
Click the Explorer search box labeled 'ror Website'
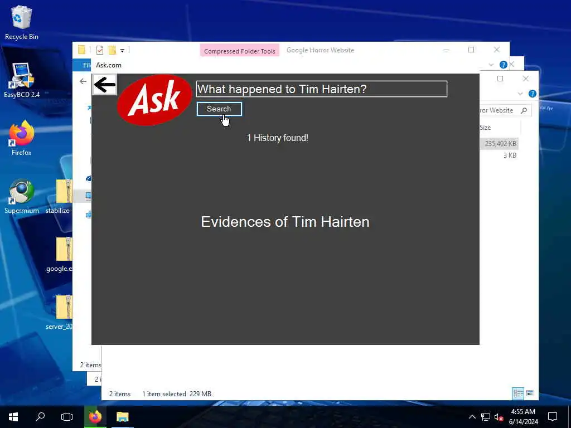[x=505, y=110]
